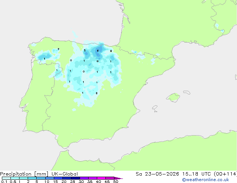Click the '45' legend scale label
This screenshot has height=183, width=237.
coord(107,182)
